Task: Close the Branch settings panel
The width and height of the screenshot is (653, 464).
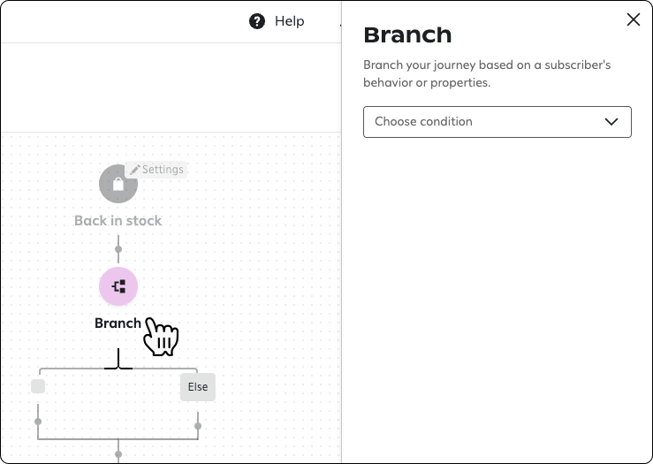Action: pyautogui.click(x=633, y=19)
